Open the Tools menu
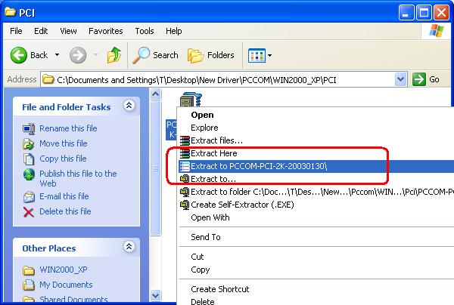The width and height of the screenshot is (454, 305). tap(145, 31)
